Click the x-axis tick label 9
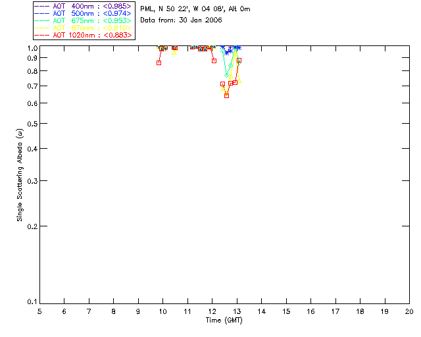Viewport: 421px width, 337px height. 138,311
